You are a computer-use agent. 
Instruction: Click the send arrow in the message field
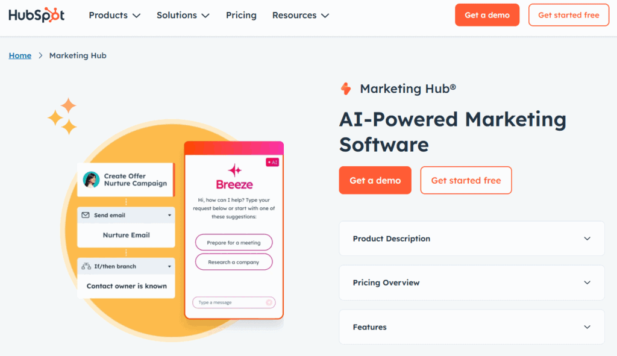(x=269, y=302)
